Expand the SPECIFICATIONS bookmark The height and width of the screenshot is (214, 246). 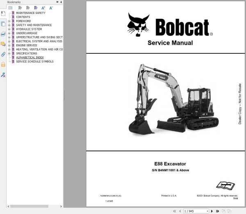pos(9,53)
